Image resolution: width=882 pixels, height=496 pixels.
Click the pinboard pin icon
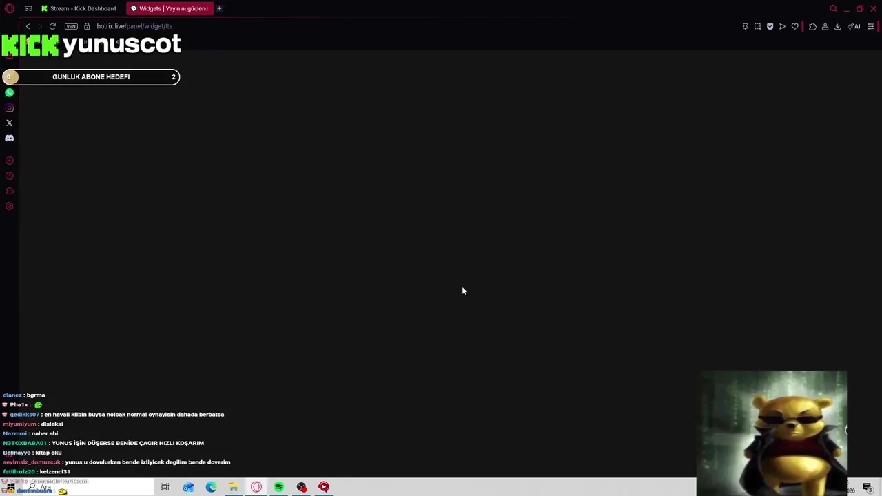745,26
